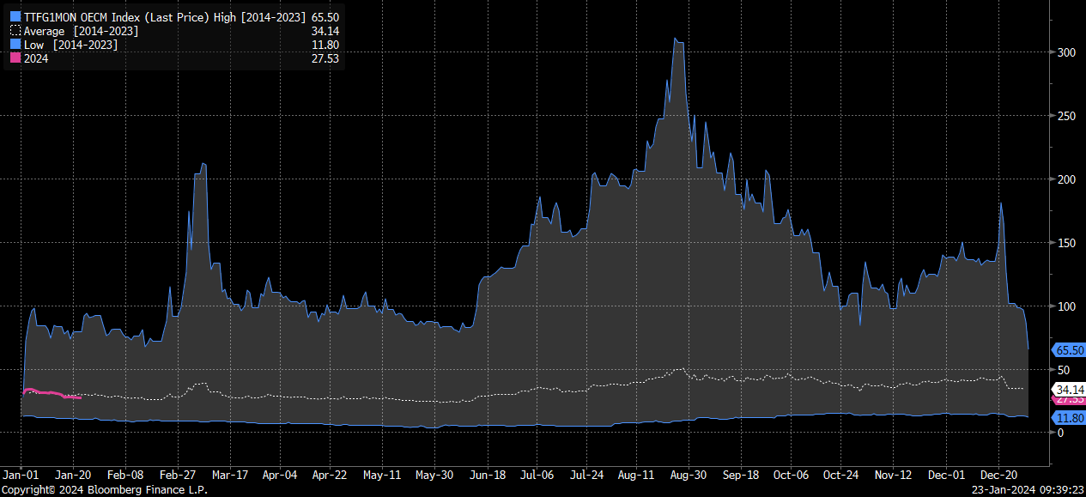
Task: Select the 2024 legend entry text
Action: point(36,58)
